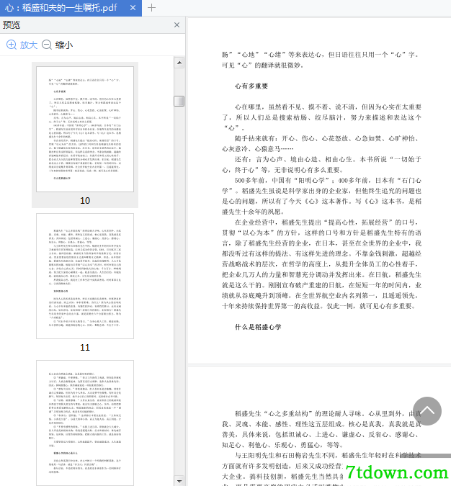Screen dimensions: 451x486
Task: Click the thumbnail scrollbar down arrow
Action: pyautogui.click(x=179, y=481)
